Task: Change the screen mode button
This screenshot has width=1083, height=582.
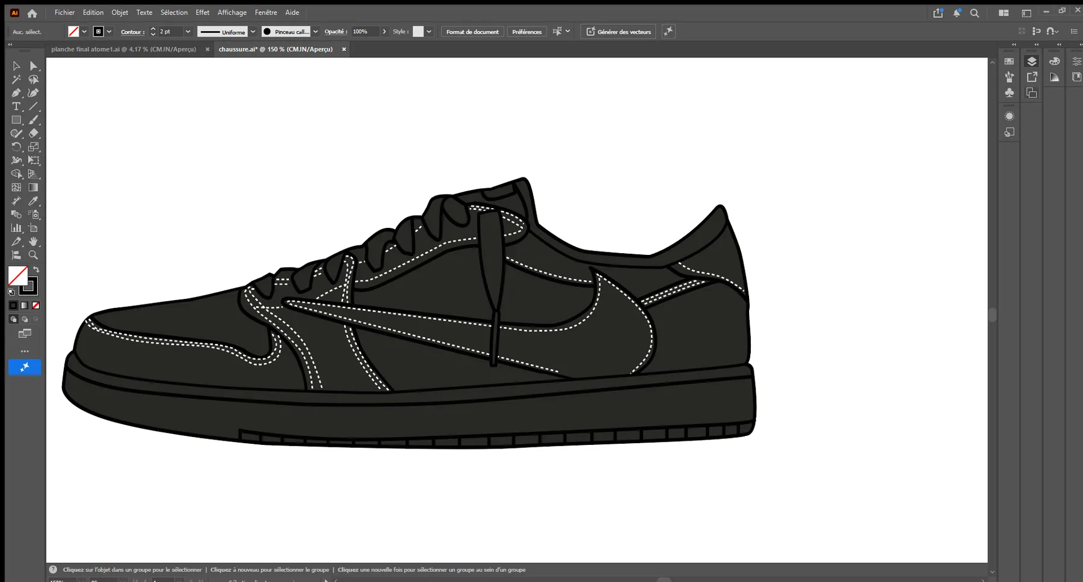Action: 25,334
